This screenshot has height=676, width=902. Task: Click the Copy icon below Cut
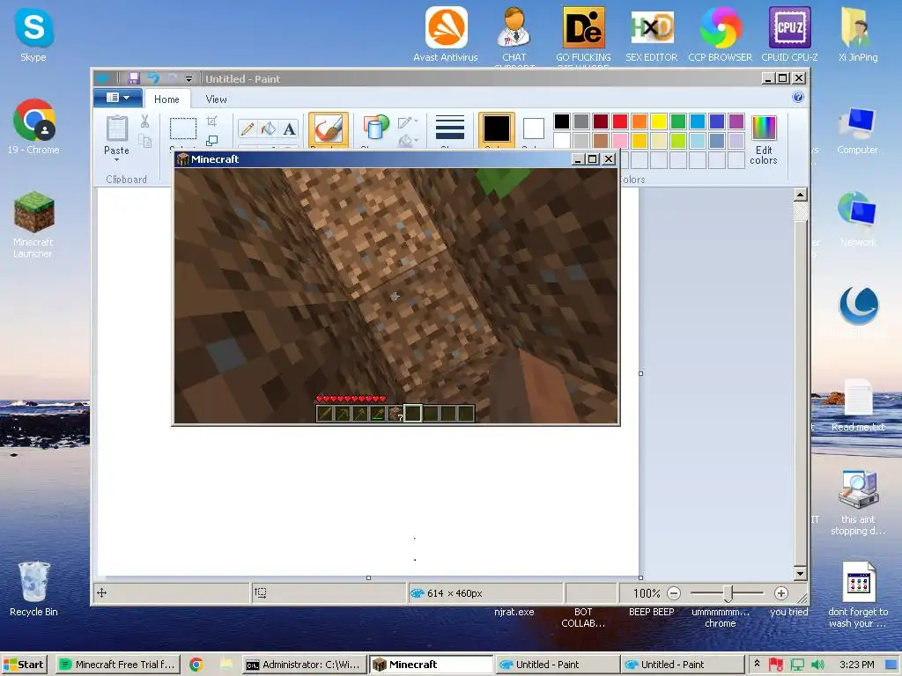click(145, 141)
